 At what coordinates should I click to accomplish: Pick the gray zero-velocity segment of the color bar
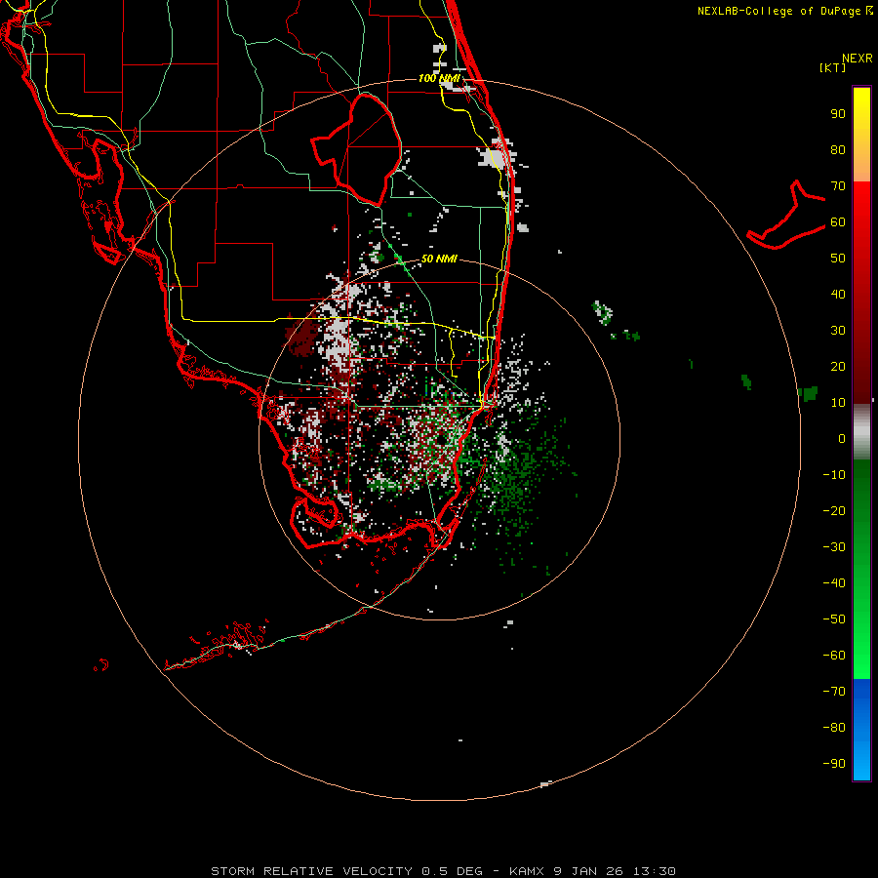(861, 432)
